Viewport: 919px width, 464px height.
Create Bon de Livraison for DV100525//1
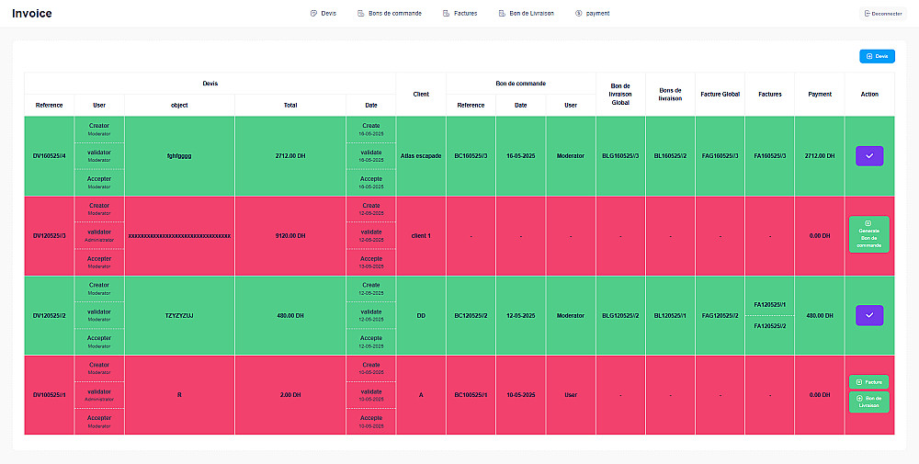(868, 402)
